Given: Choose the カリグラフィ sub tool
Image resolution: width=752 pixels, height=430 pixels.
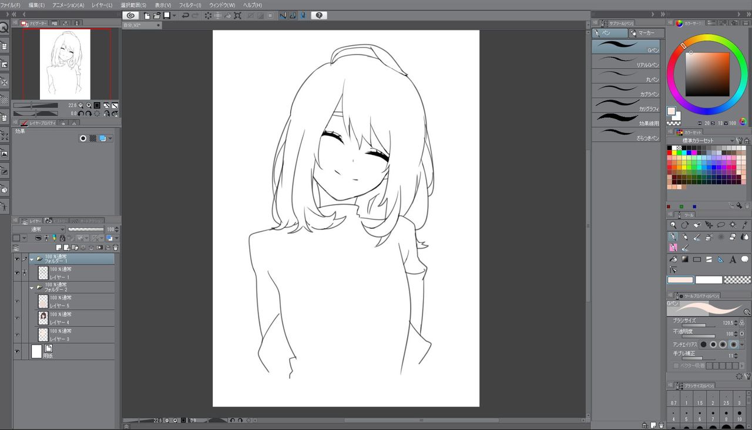Looking at the screenshot, I should (x=626, y=105).
